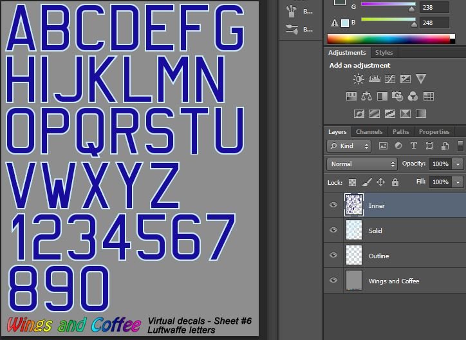This screenshot has height=340, width=466.
Task: Open the Kind filter dropdown
Action: tap(349, 146)
